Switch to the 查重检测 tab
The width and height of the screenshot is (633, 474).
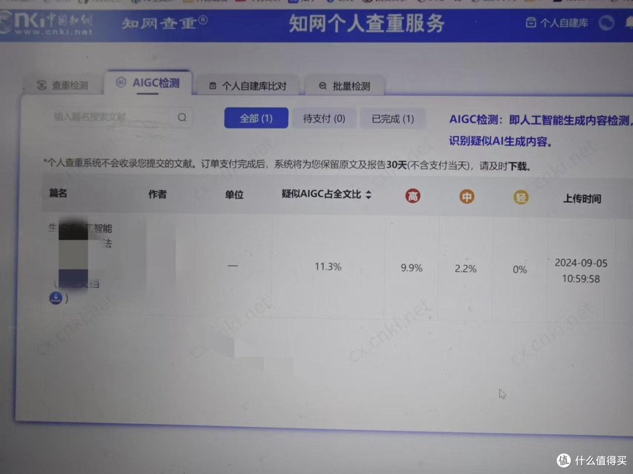coord(64,84)
